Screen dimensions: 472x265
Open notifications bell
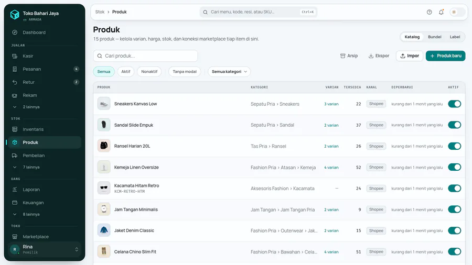tap(441, 12)
